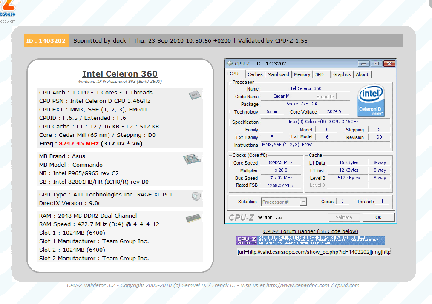Click the MB Model : Commando line
432x304 pixels.
tap(71, 165)
